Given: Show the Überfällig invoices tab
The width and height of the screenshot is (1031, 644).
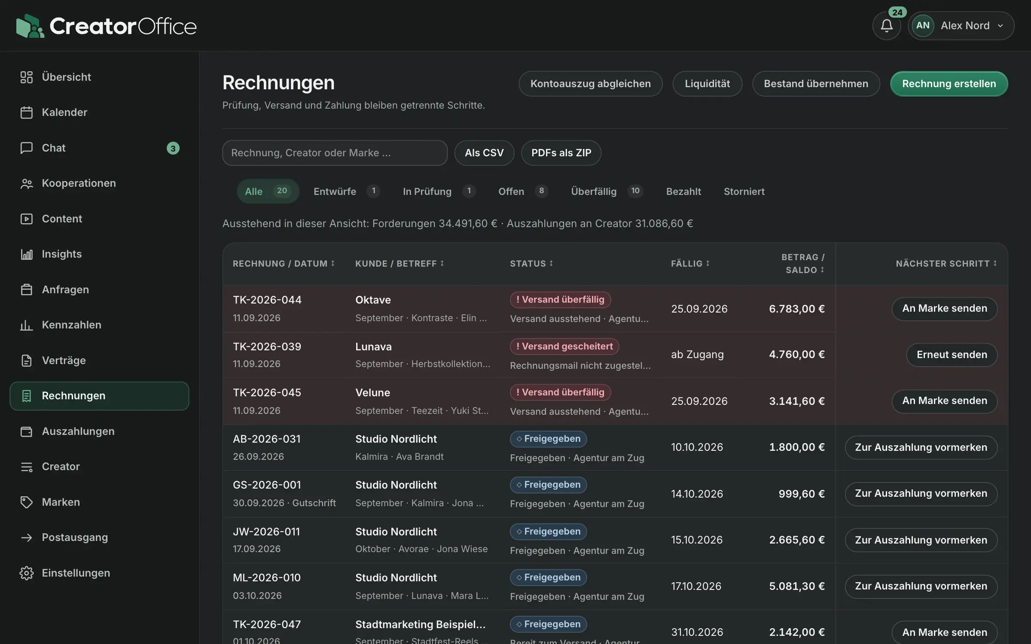Looking at the screenshot, I should coord(607,191).
